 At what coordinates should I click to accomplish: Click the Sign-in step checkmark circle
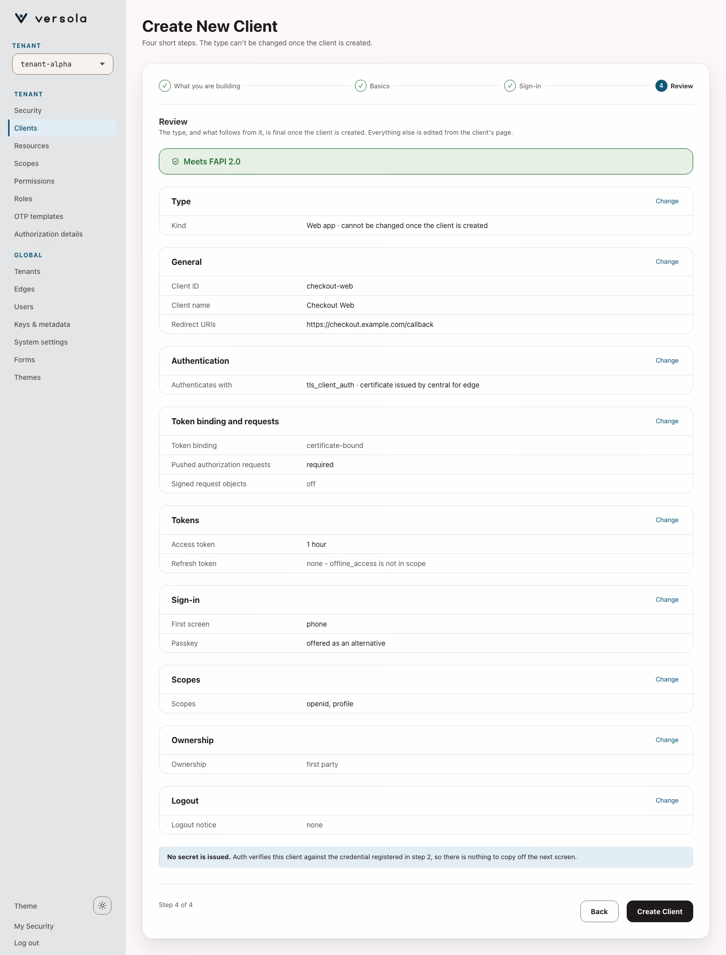tap(510, 86)
